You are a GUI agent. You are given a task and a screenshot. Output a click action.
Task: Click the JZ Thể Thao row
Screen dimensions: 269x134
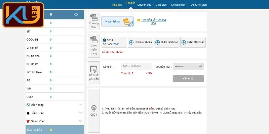(55, 72)
